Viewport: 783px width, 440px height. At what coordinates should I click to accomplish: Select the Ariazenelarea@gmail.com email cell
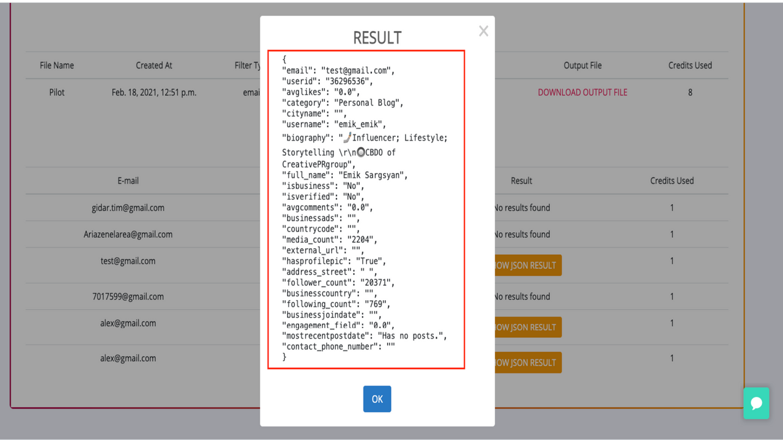[128, 234]
